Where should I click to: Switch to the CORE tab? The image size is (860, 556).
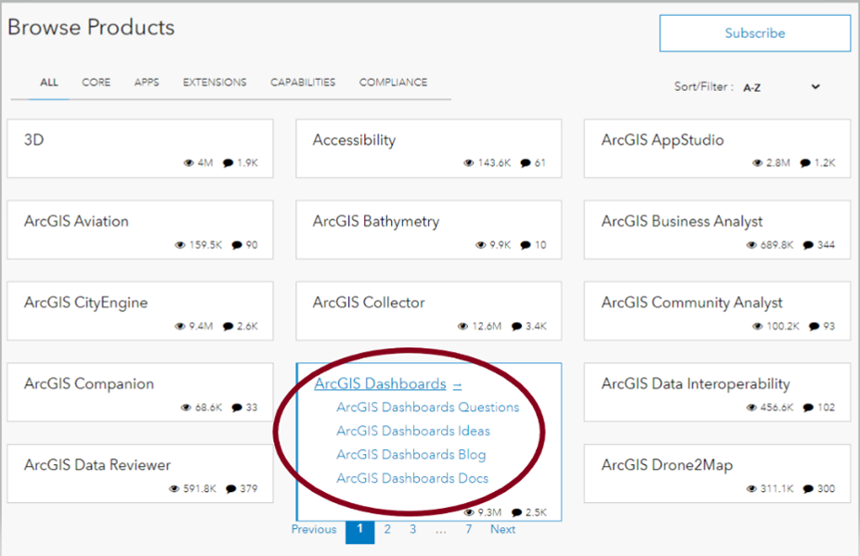(x=96, y=83)
